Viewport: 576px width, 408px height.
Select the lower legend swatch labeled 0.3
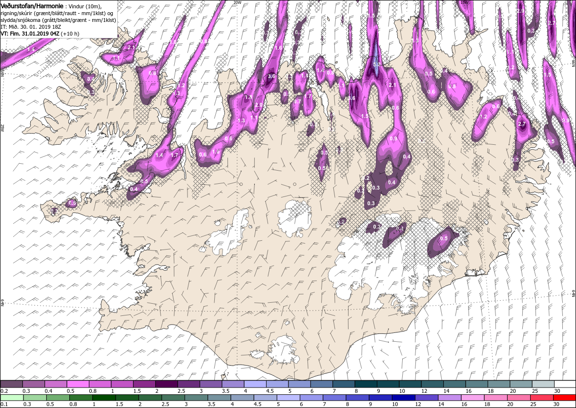pos(35,398)
